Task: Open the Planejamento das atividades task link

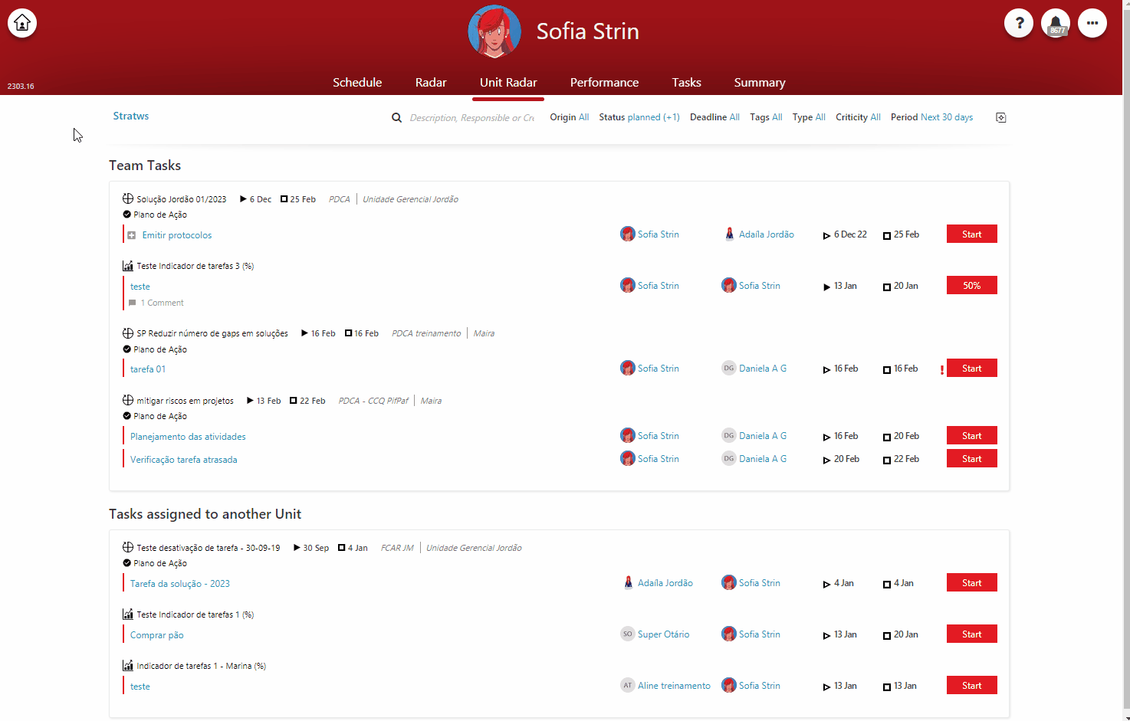Action: click(x=188, y=437)
